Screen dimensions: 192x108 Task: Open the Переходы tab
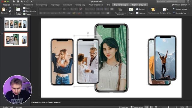point(55,5)
